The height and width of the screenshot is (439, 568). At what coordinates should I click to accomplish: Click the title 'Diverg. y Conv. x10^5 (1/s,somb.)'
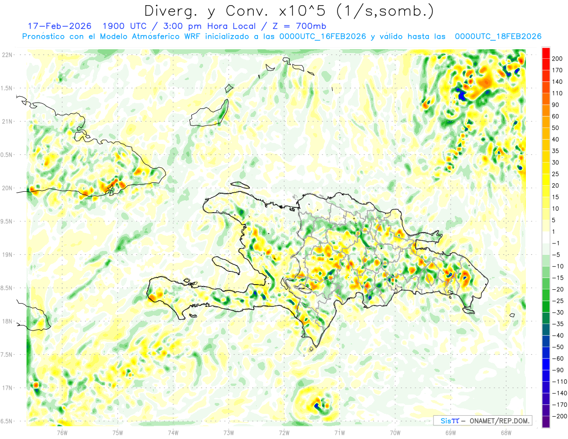289,11
